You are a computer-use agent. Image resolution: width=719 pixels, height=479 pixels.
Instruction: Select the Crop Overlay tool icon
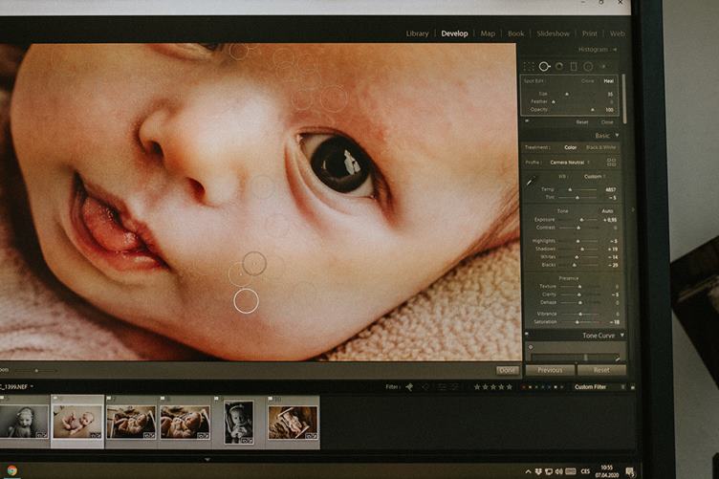click(x=529, y=67)
